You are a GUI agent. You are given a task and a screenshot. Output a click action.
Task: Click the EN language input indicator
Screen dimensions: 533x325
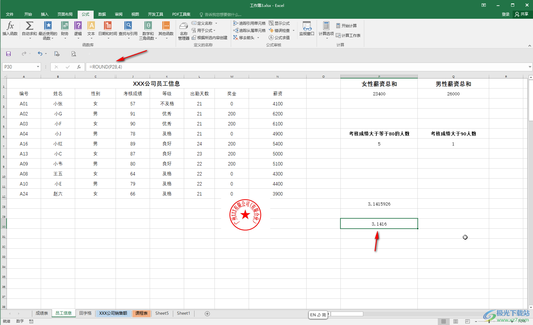(313, 315)
